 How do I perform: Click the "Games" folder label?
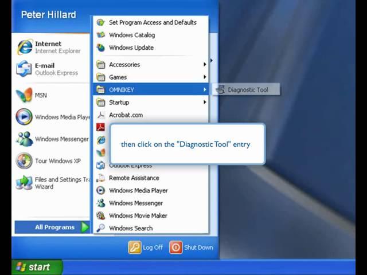(x=118, y=77)
